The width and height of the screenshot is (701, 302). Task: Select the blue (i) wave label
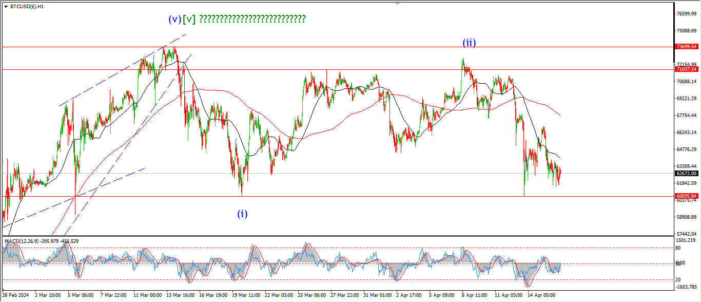(242, 214)
